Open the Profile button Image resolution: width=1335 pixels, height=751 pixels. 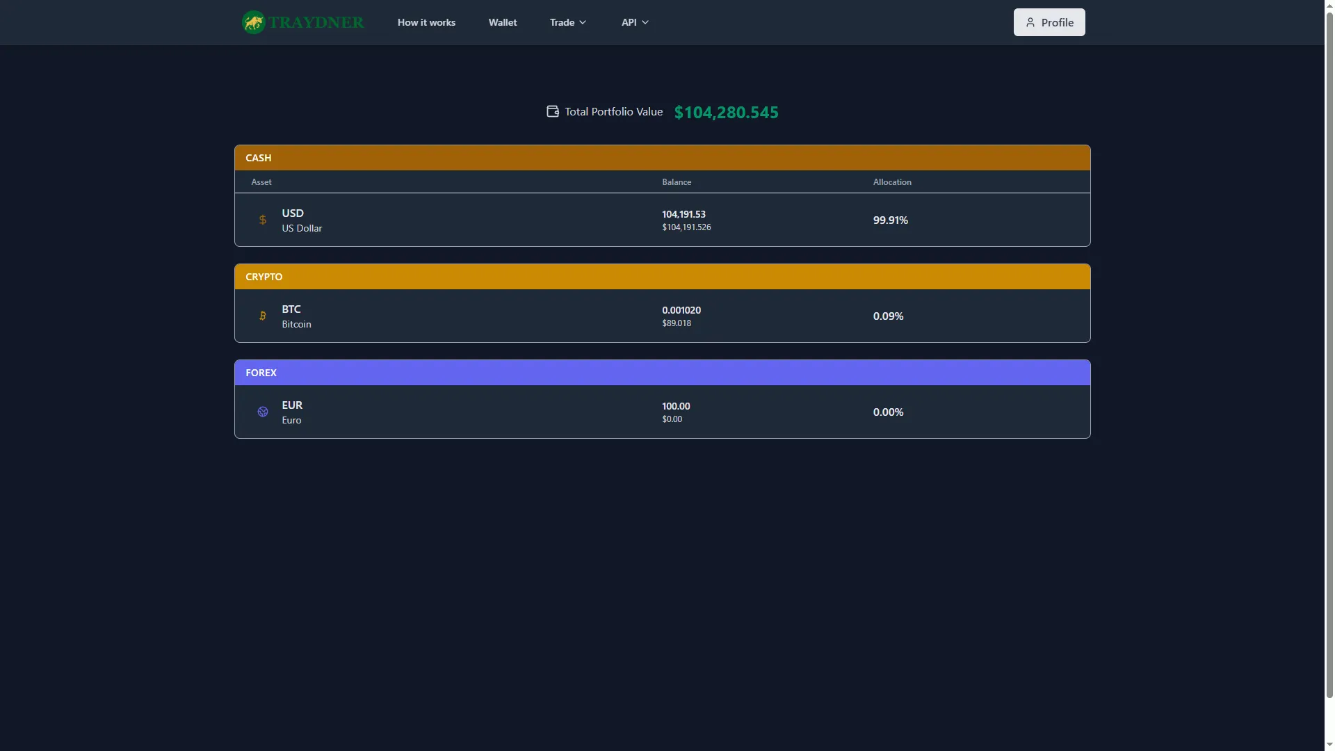point(1049,22)
